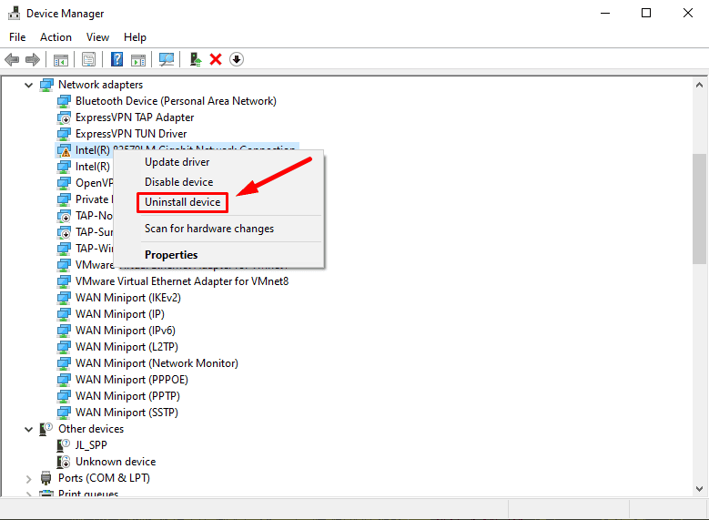This screenshot has height=520, width=709.
Task: Click the red X Uninstall device icon
Action: [x=216, y=59]
